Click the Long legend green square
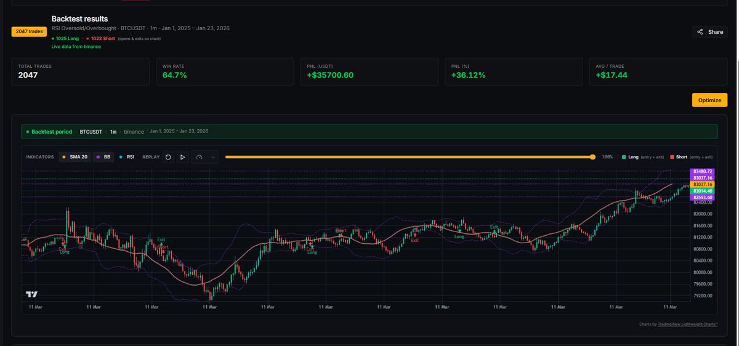The height and width of the screenshot is (346, 739). point(624,157)
